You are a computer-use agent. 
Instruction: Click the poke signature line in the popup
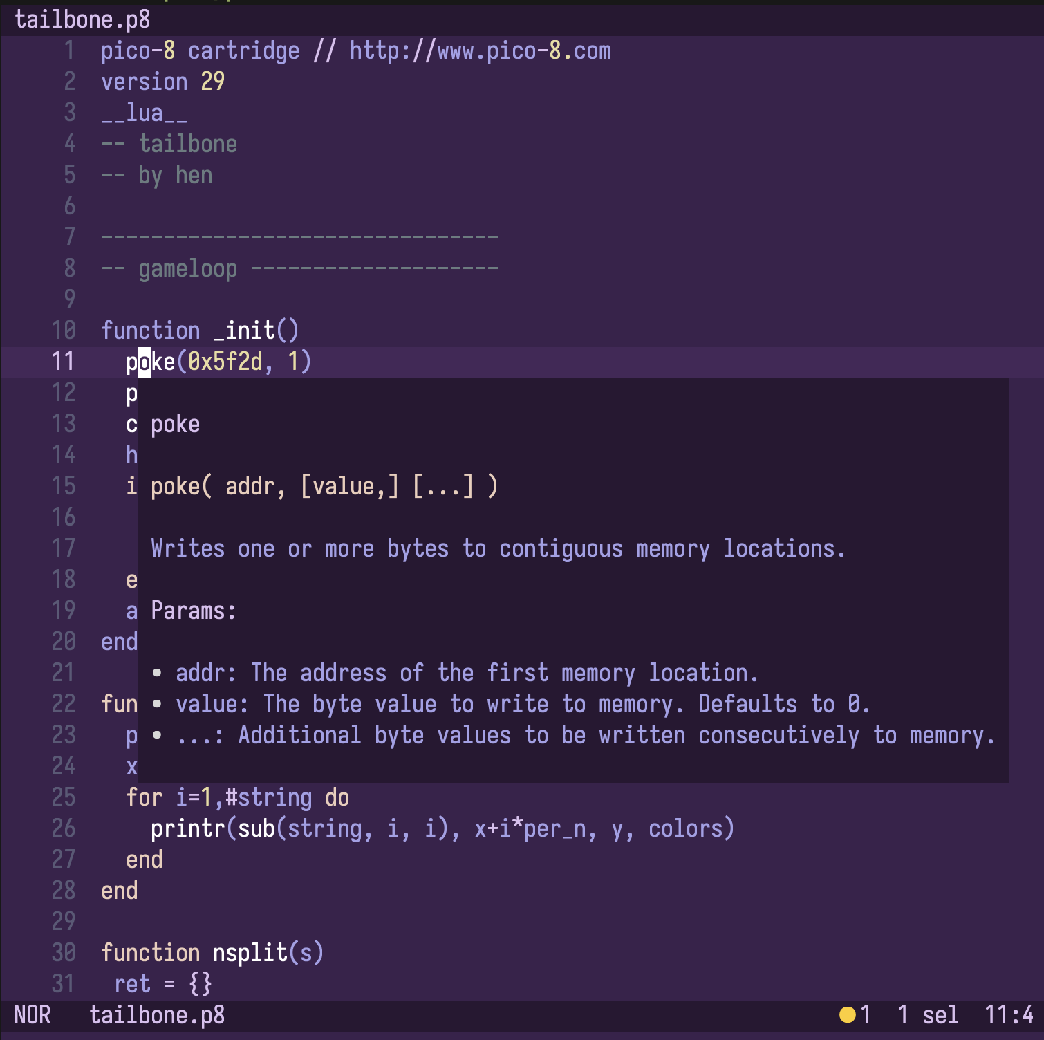click(323, 485)
